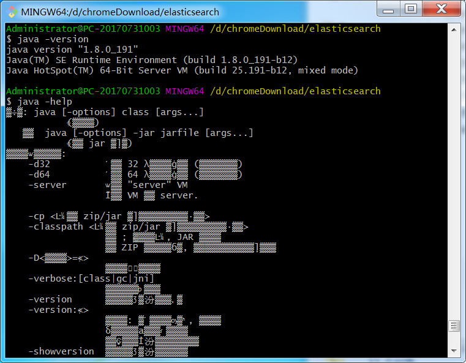This screenshot has width=466, height=363.
Task: Click the -d64 option text
Action: pyautogui.click(x=39, y=174)
